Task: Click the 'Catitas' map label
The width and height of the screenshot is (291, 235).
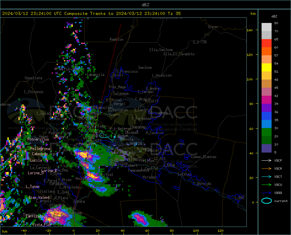Action: [185, 174]
